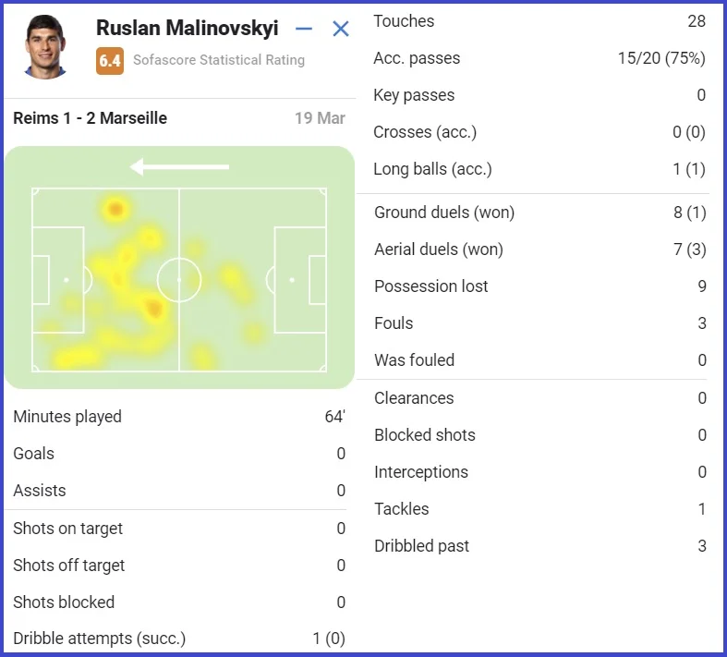Click the Acc. passes 15/20 (75%) value
The height and width of the screenshot is (657, 727).
coord(660,58)
